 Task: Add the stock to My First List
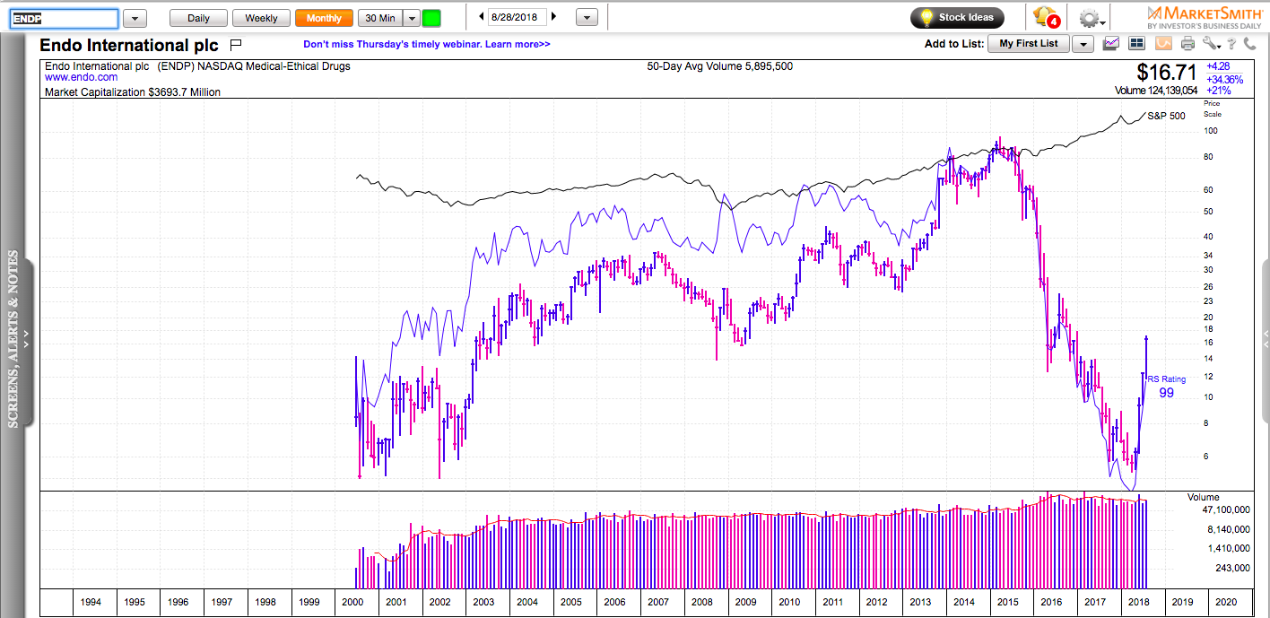point(1029,44)
